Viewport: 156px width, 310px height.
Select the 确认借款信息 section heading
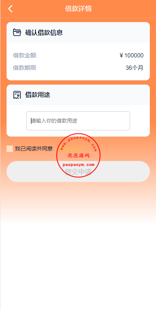pos(44,33)
